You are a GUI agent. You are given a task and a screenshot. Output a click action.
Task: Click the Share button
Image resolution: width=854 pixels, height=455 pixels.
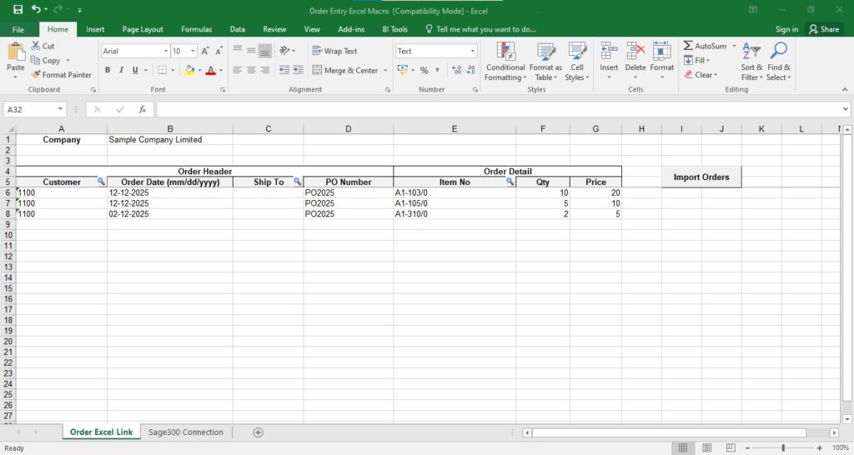[823, 29]
